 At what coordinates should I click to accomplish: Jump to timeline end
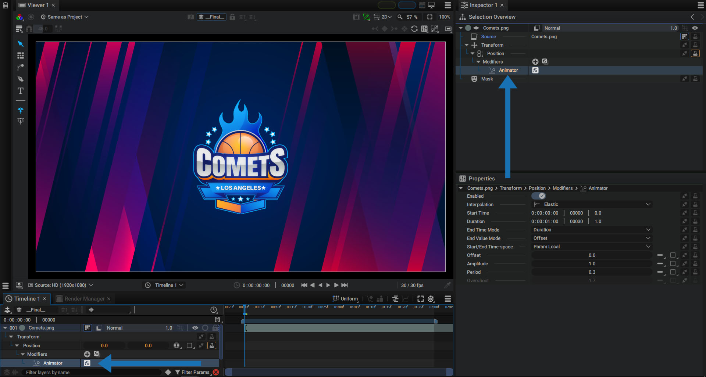click(x=345, y=285)
